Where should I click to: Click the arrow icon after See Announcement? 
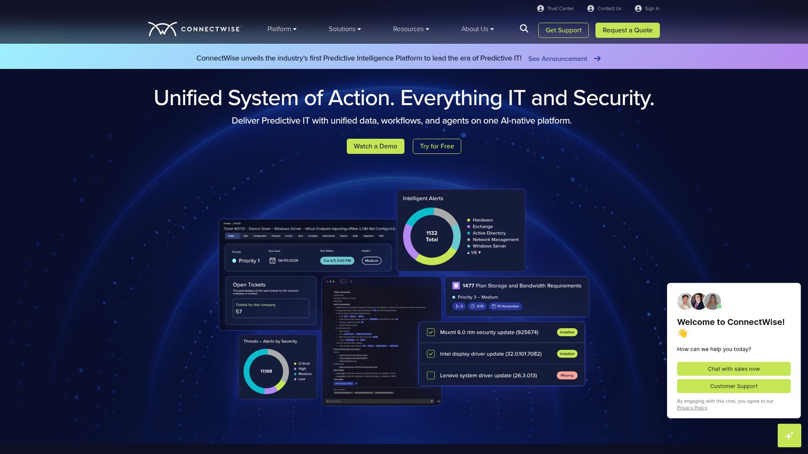tap(597, 59)
